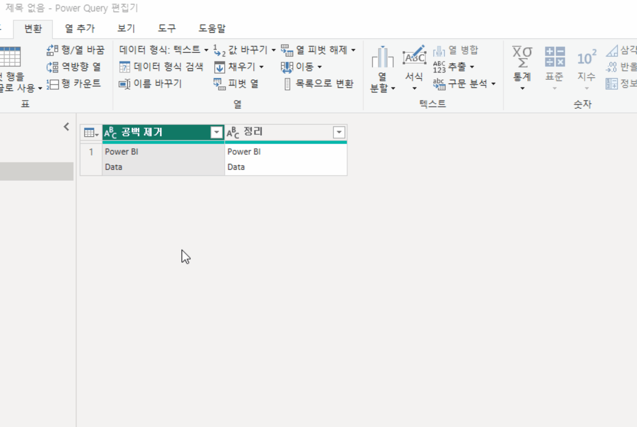
Task: Expand the 서식 dropdown arrow
Action: (x=414, y=88)
